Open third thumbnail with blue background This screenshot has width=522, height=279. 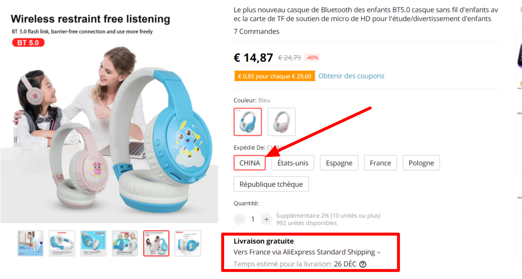[93, 243]
